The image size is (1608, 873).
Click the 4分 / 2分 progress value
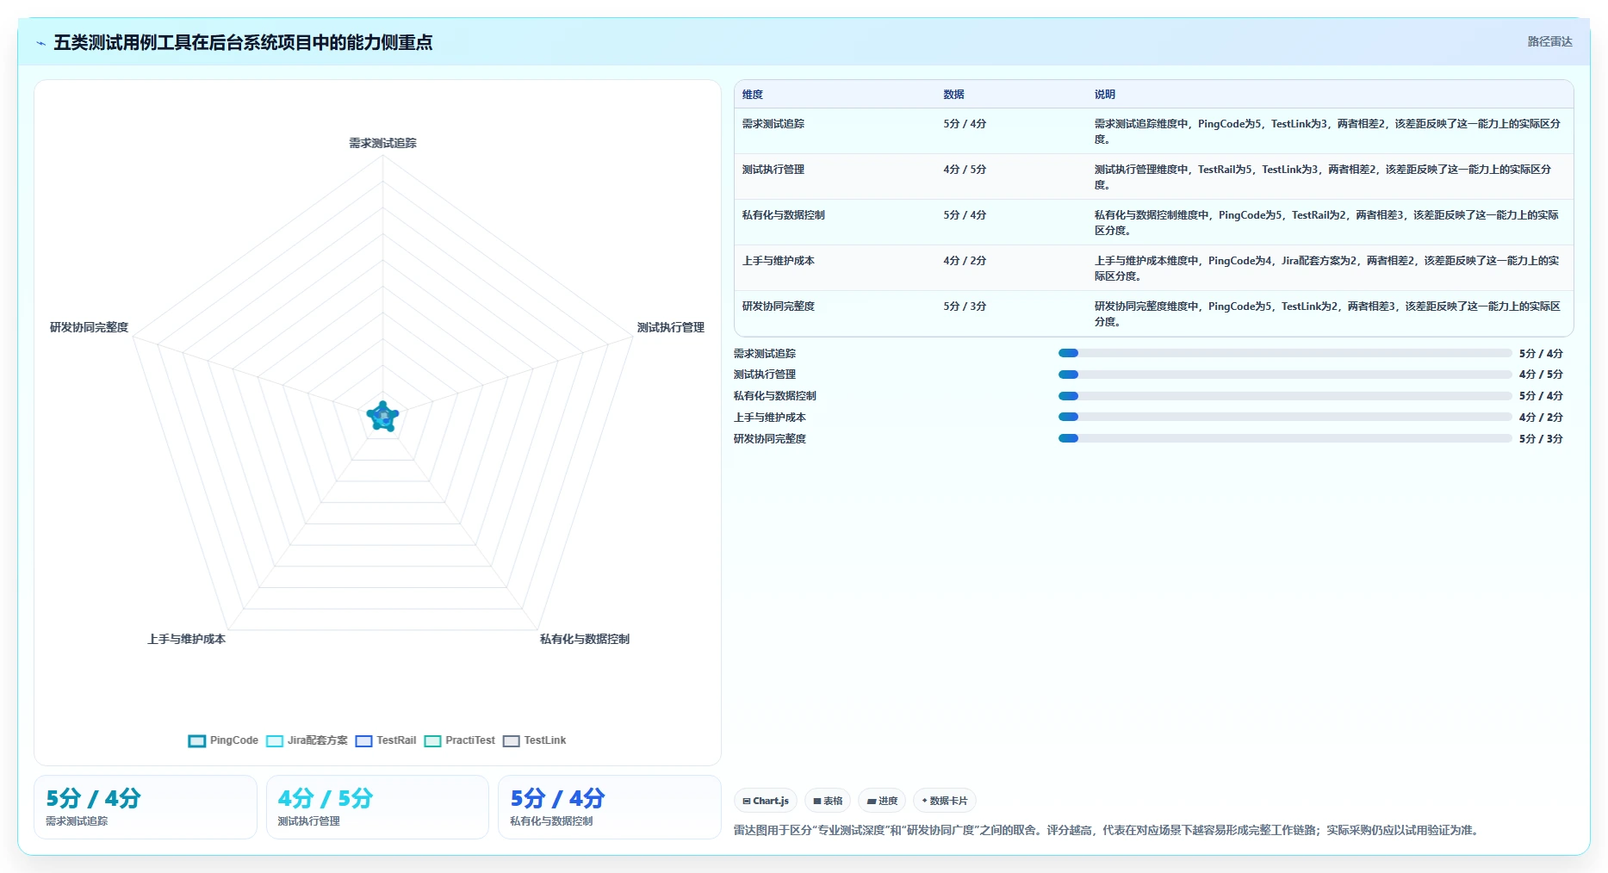click(x=1541, y=418)
